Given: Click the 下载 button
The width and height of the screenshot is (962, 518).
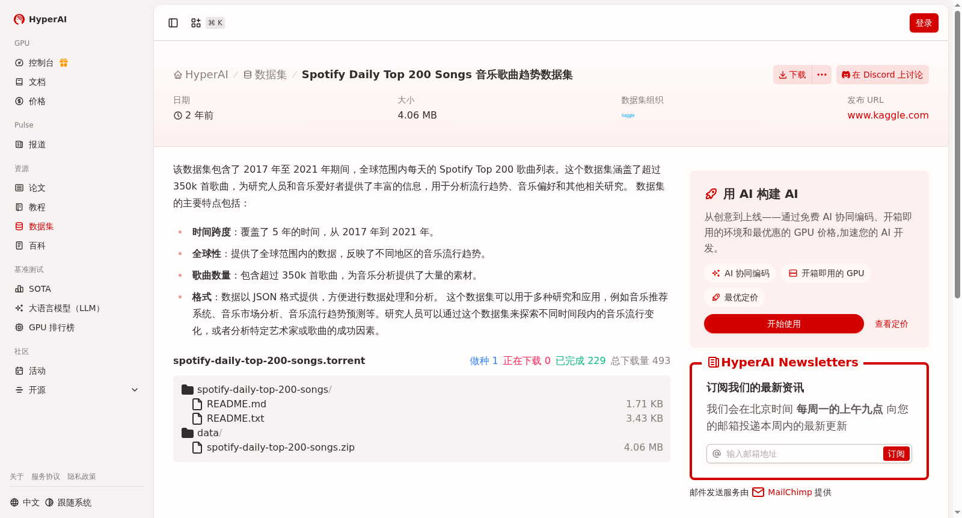Looking at the screenshot, I should point(792,75).
